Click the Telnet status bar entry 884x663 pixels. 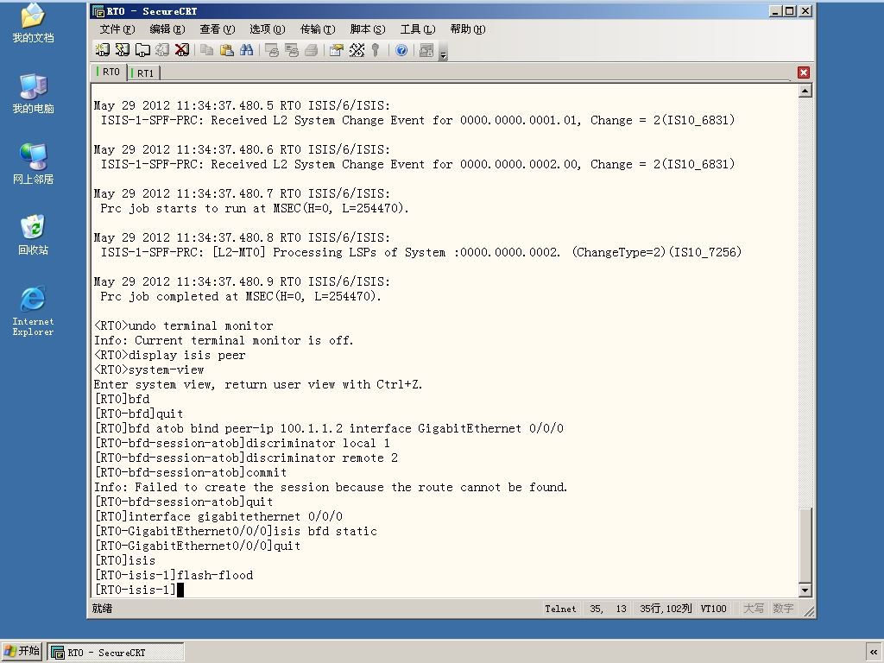pos(560,609)
